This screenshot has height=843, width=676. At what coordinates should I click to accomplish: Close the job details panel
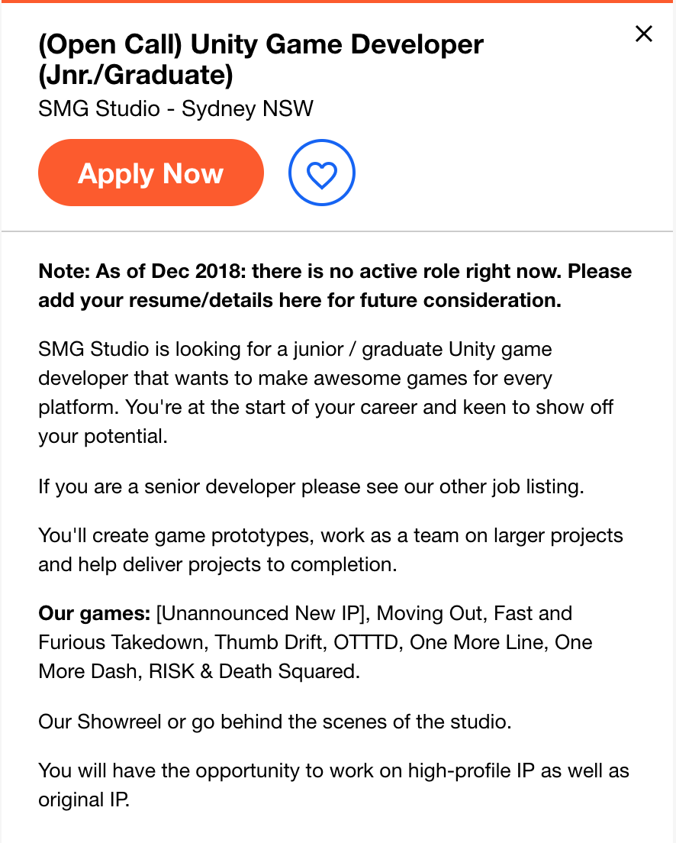point(643,34)
